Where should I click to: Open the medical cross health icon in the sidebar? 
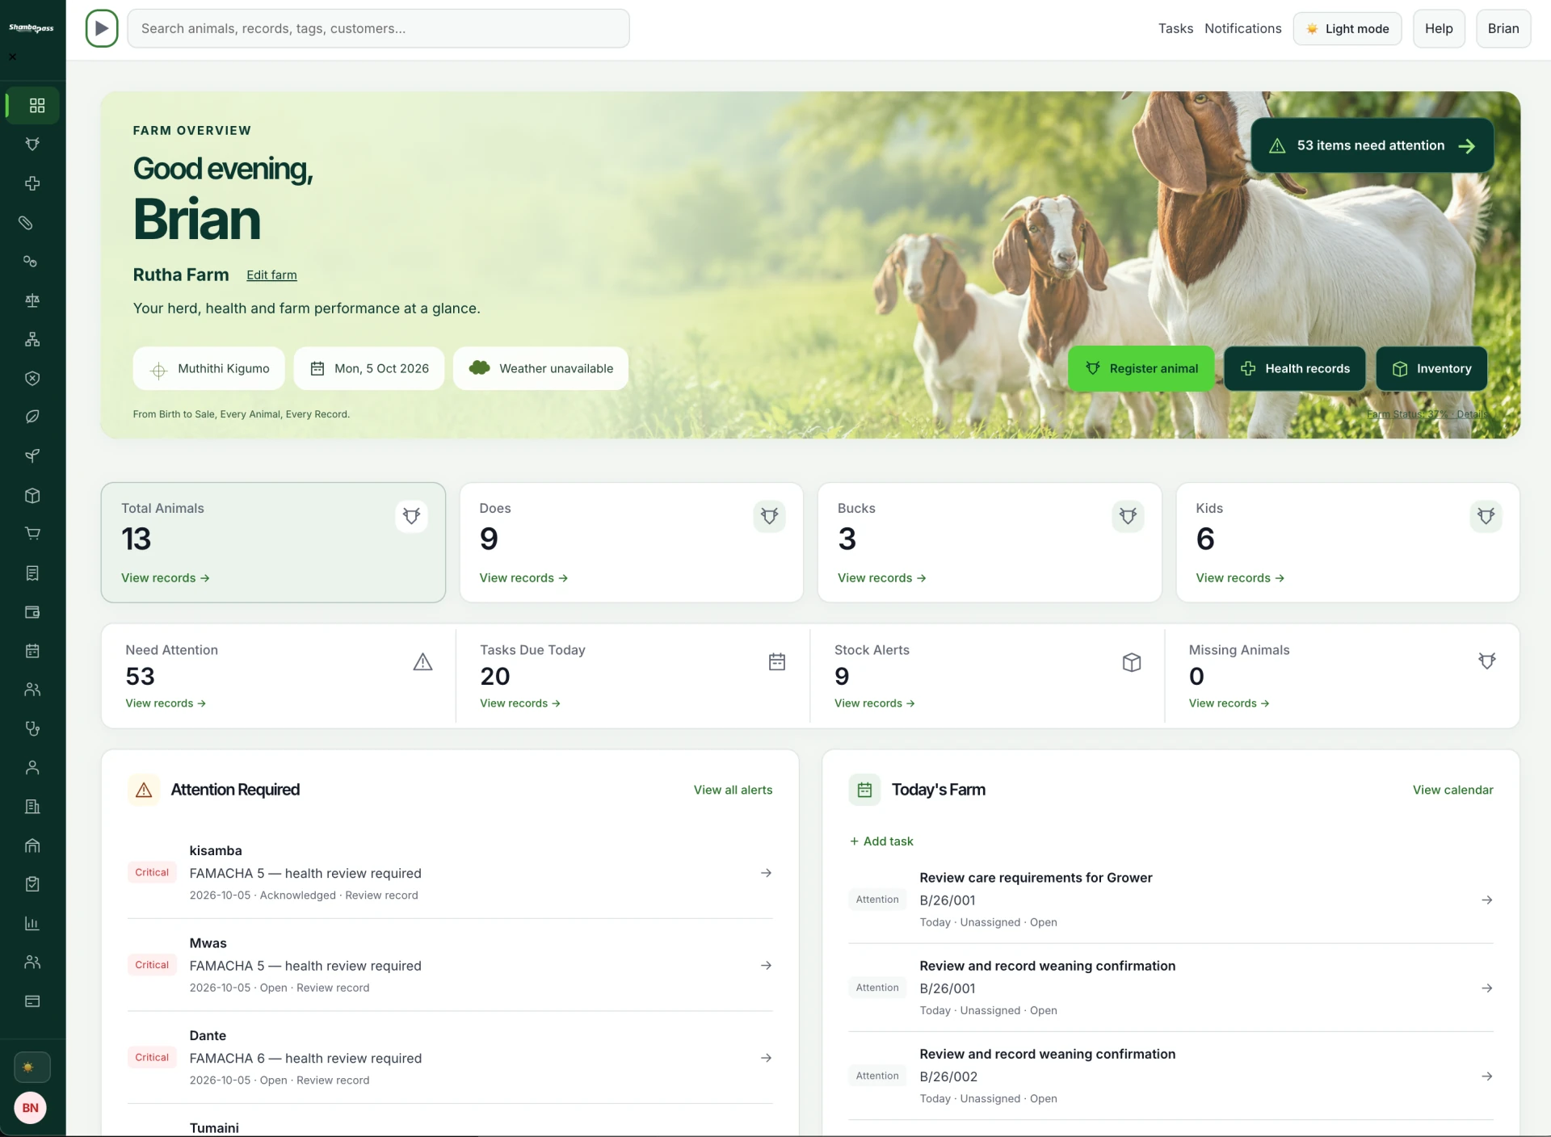(x=32, y=183)
